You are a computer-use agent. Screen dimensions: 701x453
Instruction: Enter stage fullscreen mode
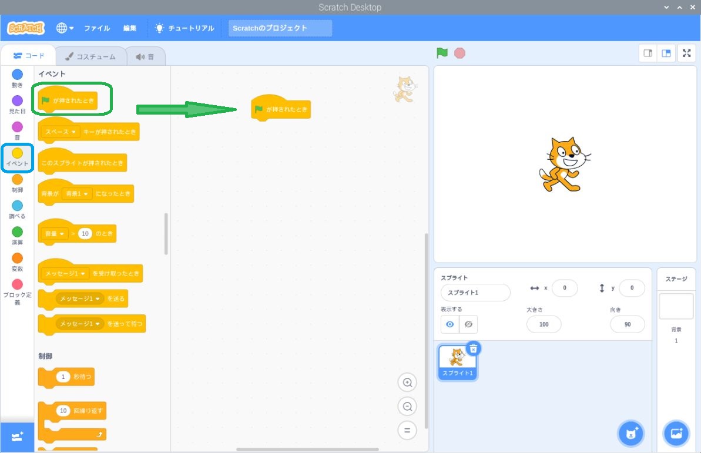pyautogui.click(x=686, y=53)
